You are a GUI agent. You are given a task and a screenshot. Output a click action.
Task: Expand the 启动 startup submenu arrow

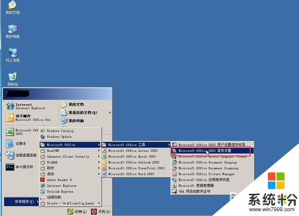[99, 174]
